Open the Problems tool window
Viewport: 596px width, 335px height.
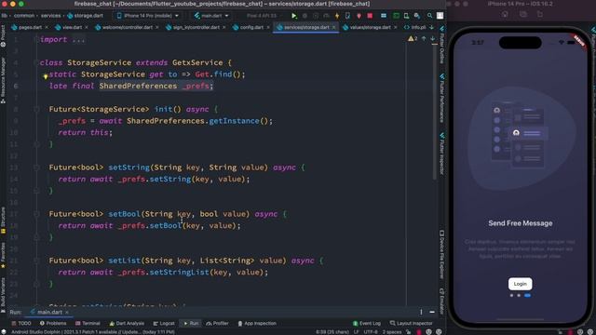(53, 323)
